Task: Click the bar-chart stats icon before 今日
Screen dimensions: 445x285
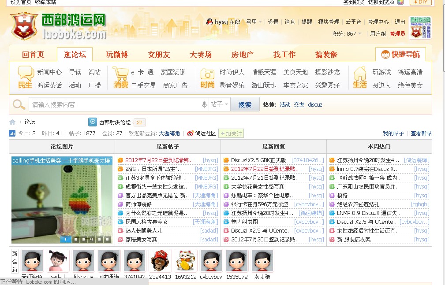Action: coord(12,133)
